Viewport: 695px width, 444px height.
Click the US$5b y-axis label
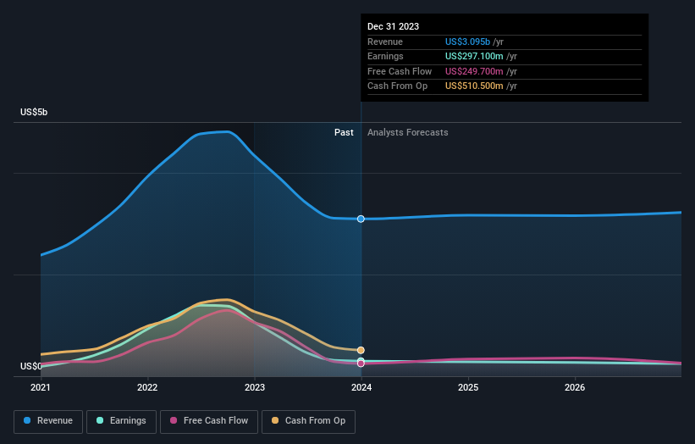pos(34,112)
